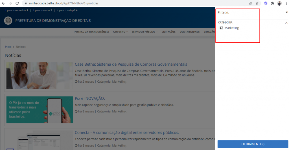The image size is (289, 150).
Task: Click the share page icon in address bar
Action: click(250, 3)
